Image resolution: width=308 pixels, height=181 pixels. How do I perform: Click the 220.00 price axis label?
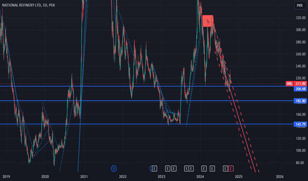pos(301,78)
